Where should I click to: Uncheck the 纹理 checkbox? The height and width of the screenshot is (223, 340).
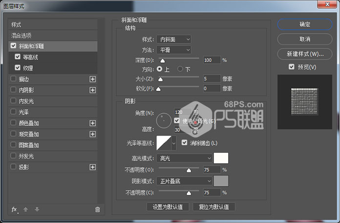click(x=18, y=68)
